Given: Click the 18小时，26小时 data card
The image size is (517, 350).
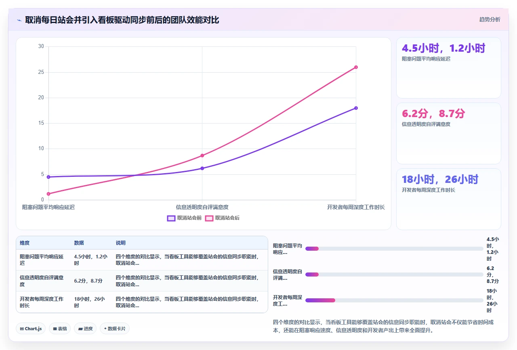Looking at the screenshot, I should 448,199.
